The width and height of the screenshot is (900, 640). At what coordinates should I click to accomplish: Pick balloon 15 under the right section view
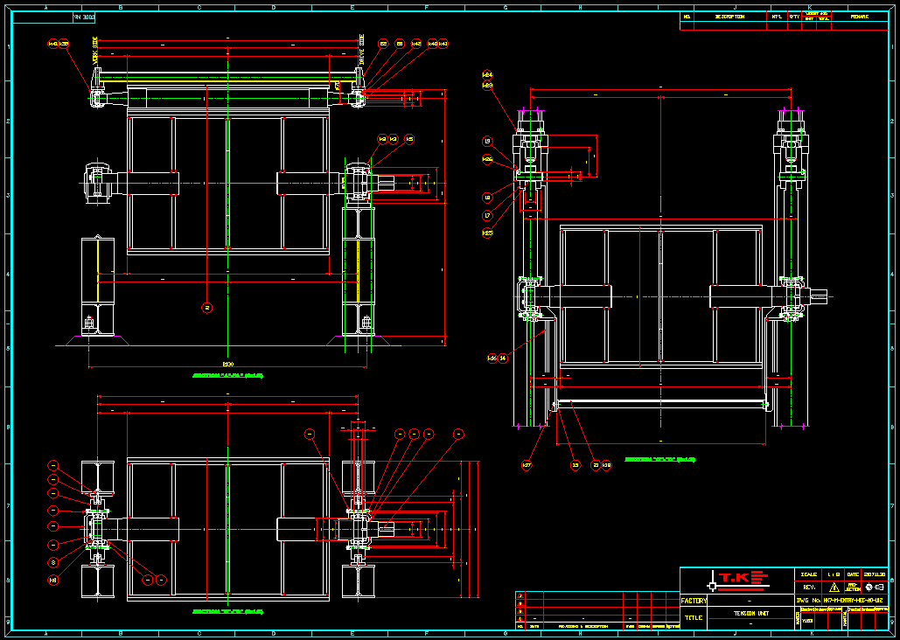click(x=575, y=465)
